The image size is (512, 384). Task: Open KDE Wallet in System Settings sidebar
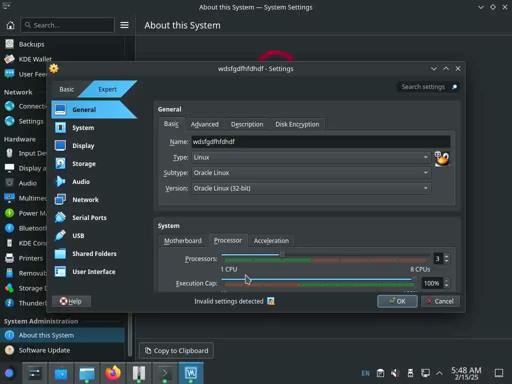click(x=62, y=59)
